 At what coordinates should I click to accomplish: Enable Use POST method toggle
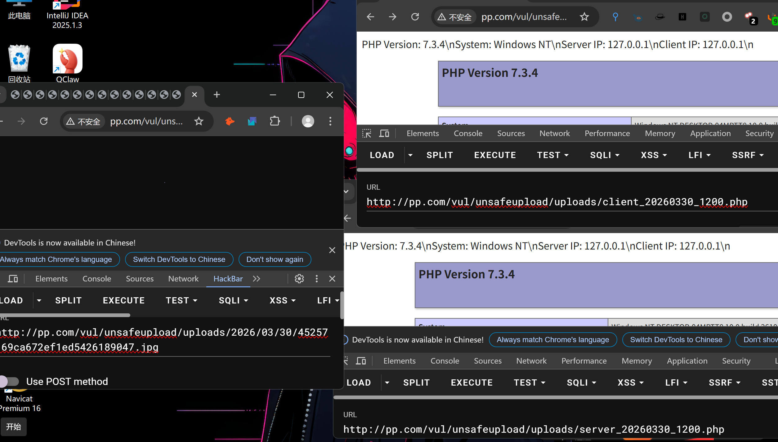point(10,381)
